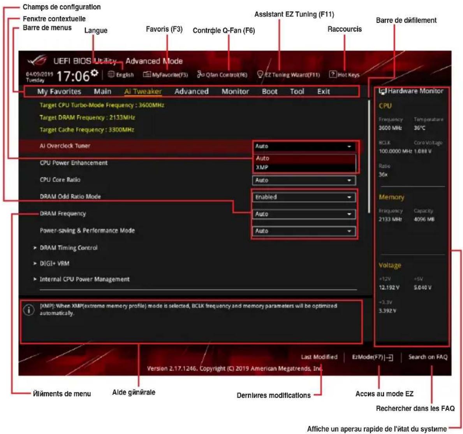
Task: Open the Exit tab
Action: point(323,91)
